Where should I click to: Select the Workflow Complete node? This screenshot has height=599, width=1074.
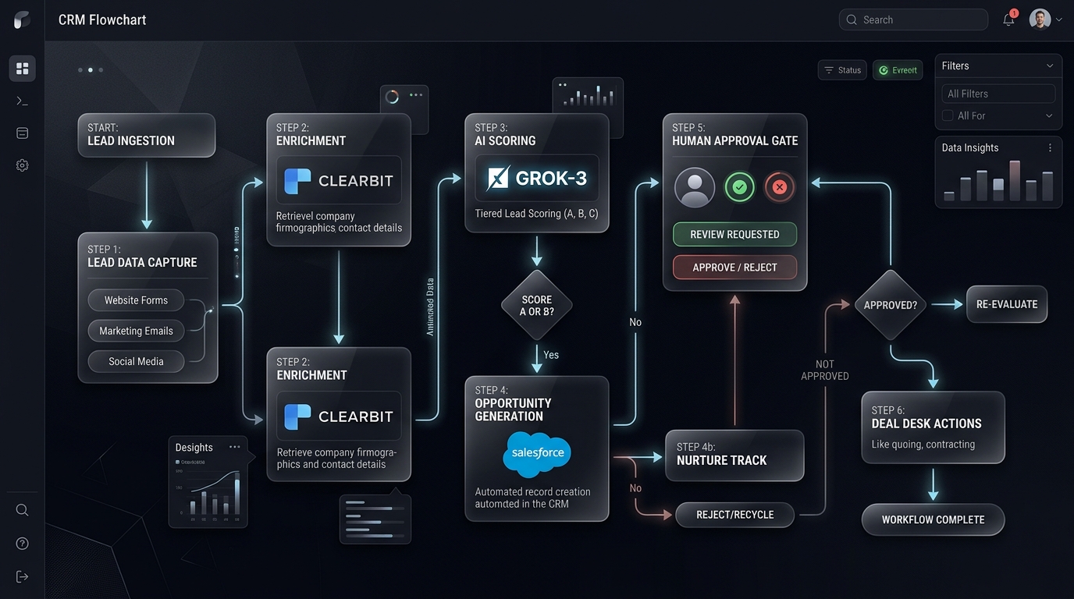pyautogui.click(x=933, y=519)
